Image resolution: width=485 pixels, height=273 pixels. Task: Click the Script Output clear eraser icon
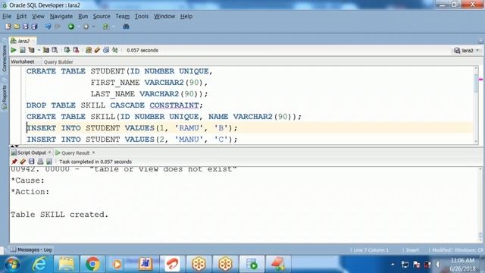click(x=23, y=162)
